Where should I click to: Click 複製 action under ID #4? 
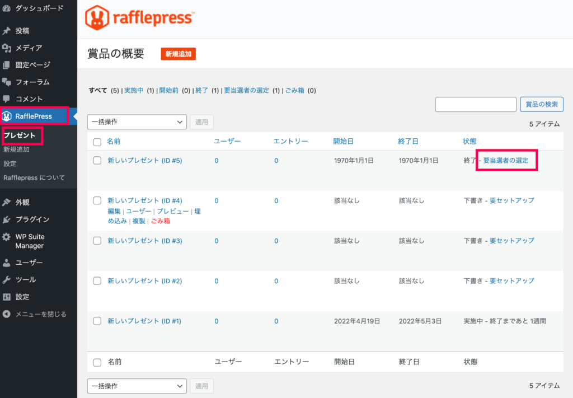coord(139,221)
